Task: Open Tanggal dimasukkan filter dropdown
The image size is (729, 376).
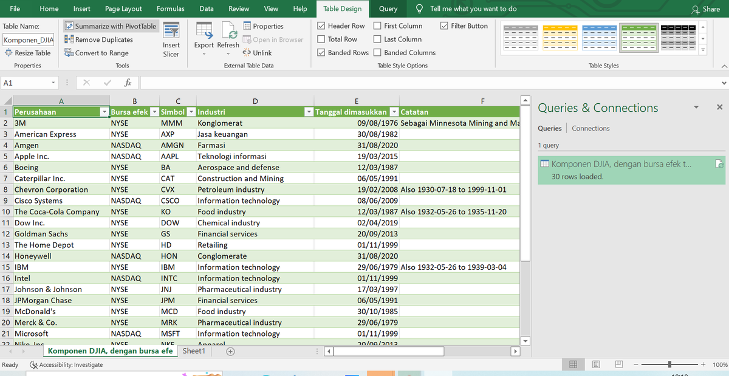Action: click(x=394, y=112)
